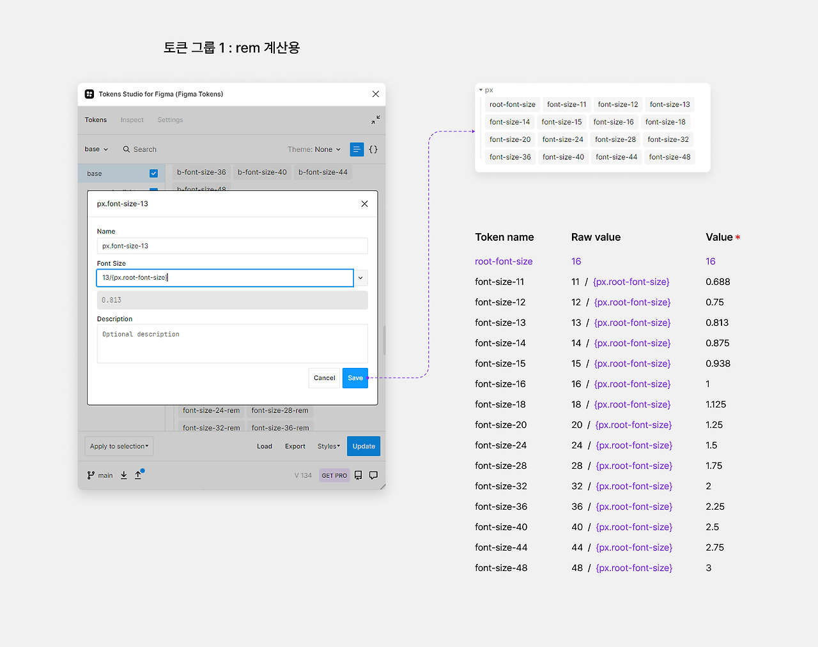Click the Tokens Studio plugin logo icon

click(89, 94)
